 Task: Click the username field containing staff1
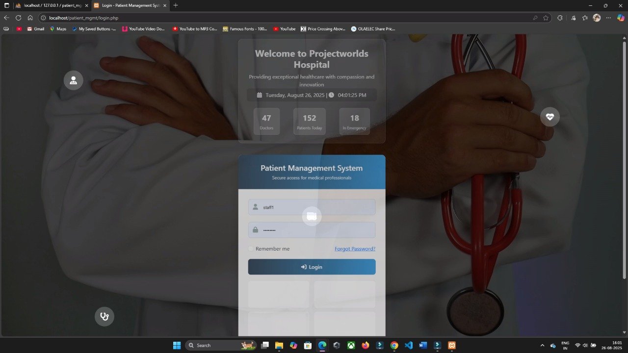point(316,207)
